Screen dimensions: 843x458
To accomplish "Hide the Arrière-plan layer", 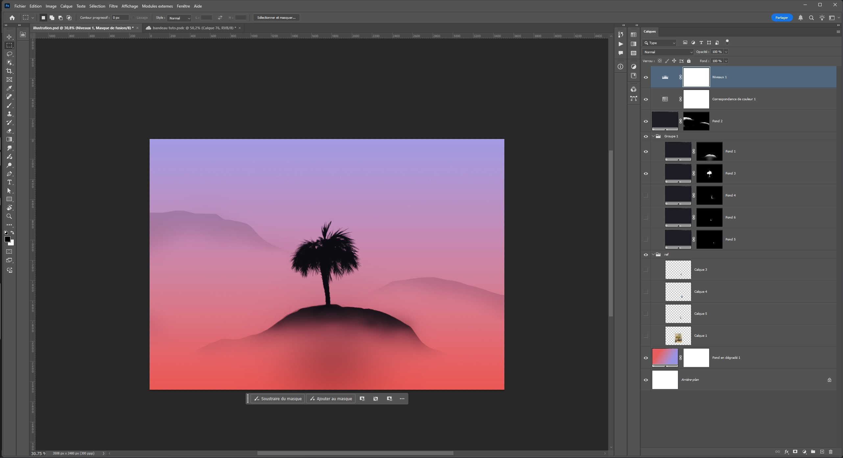I will point(646,380).
